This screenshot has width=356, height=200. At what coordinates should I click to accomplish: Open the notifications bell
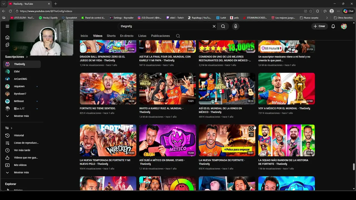333,26
